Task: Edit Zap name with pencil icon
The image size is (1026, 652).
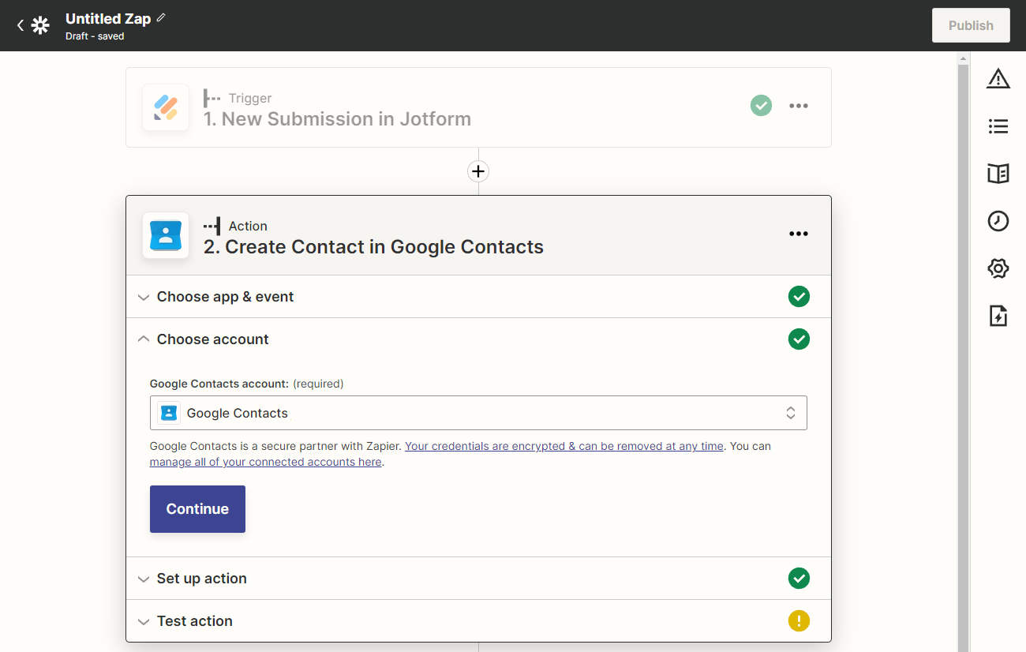Action: 162,17
